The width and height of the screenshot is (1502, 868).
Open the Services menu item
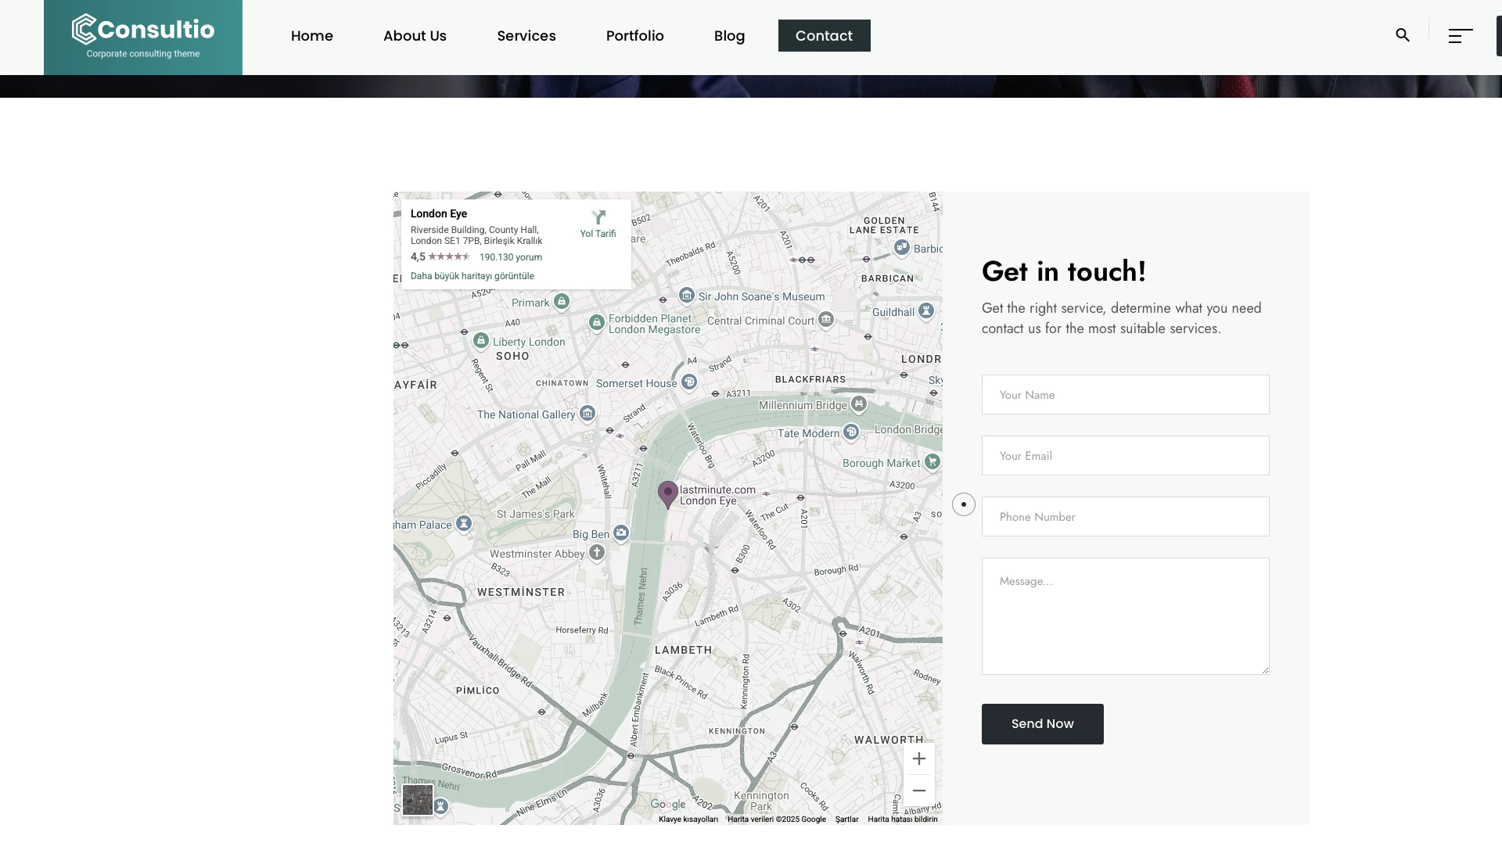(526, 36)
